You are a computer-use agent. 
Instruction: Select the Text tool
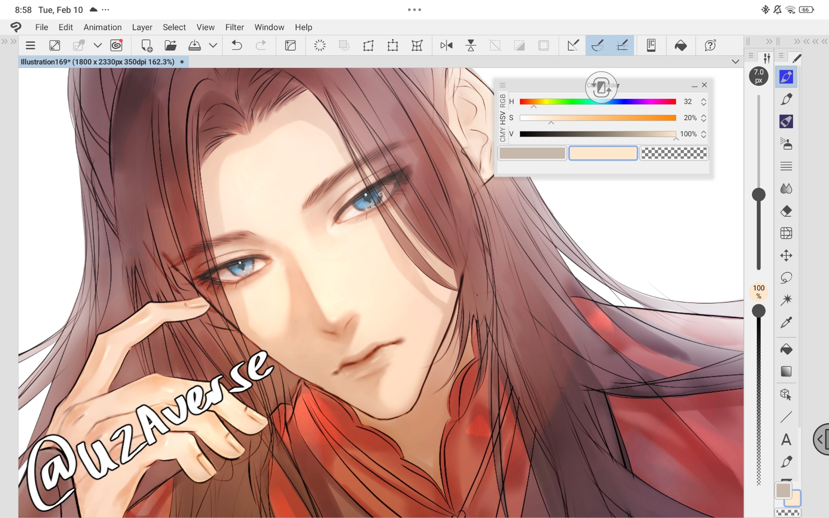[x=786, y=439]
